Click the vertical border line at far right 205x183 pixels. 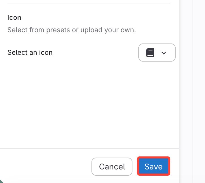click(x=193, y=85)
